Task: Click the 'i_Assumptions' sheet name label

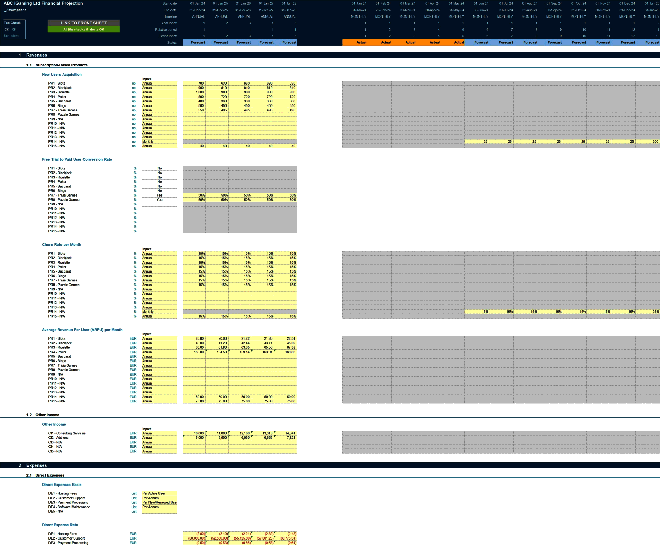Action: click(15, 10)
